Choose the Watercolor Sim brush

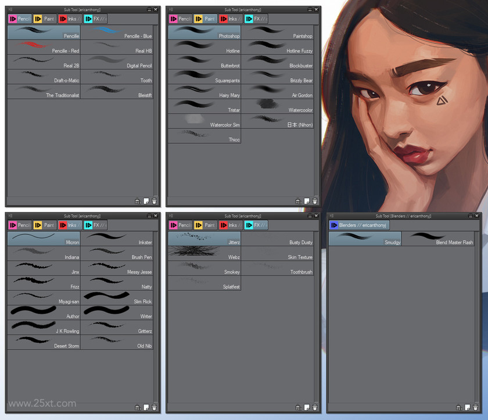204,121
